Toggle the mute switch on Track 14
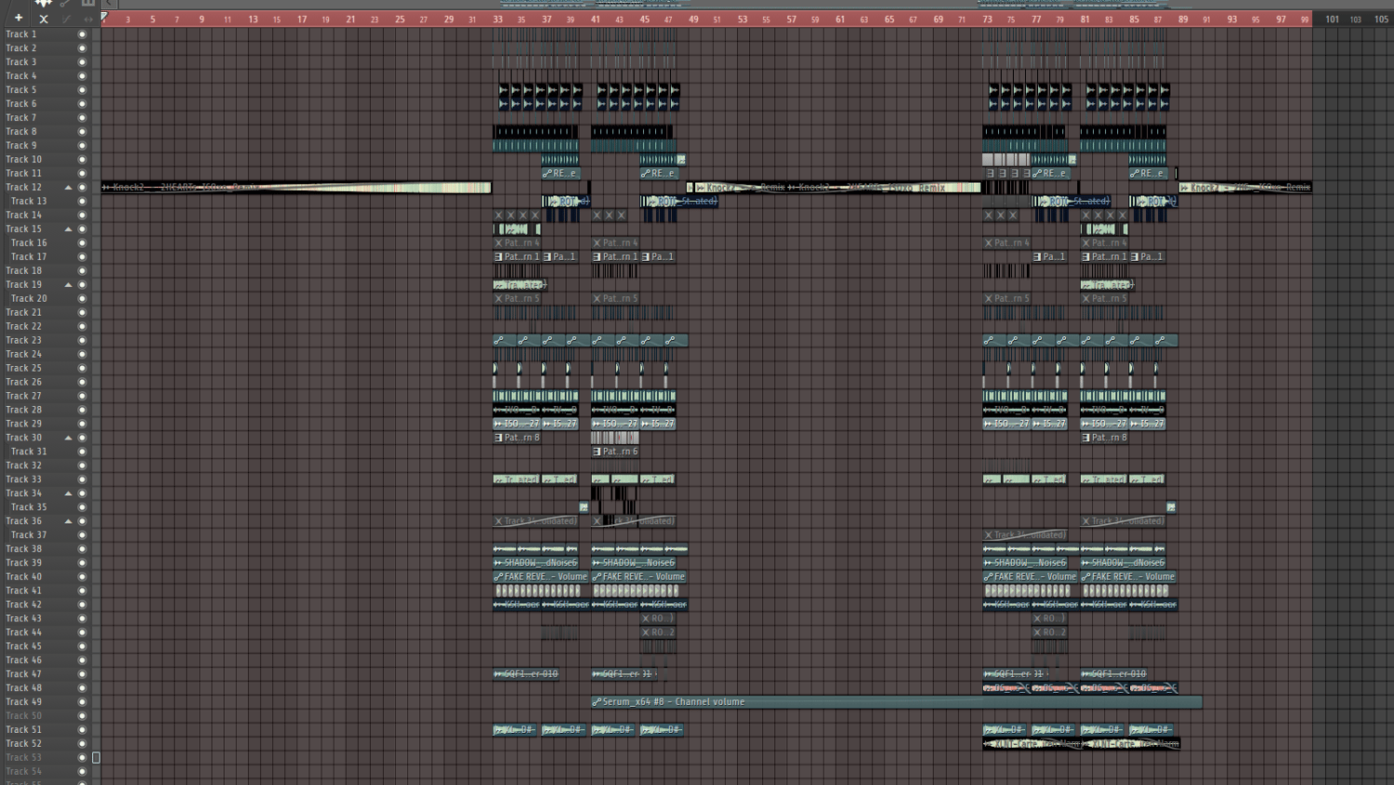This screenshot has width=1394, height=785. 82,216
